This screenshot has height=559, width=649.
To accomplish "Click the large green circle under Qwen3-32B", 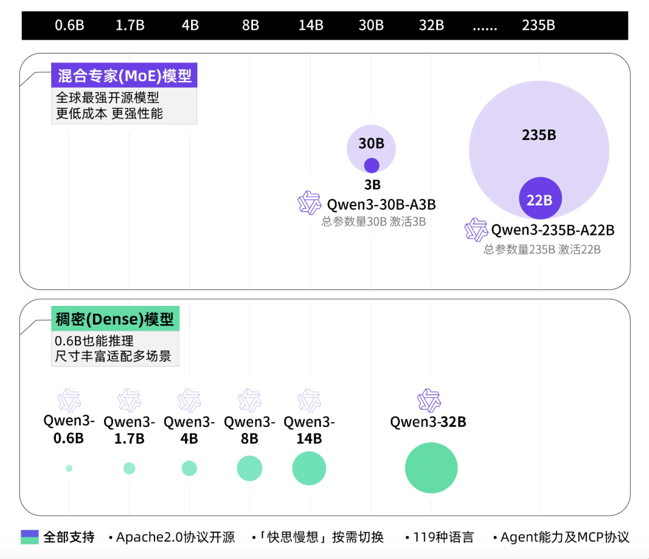I will click(431, 468).
